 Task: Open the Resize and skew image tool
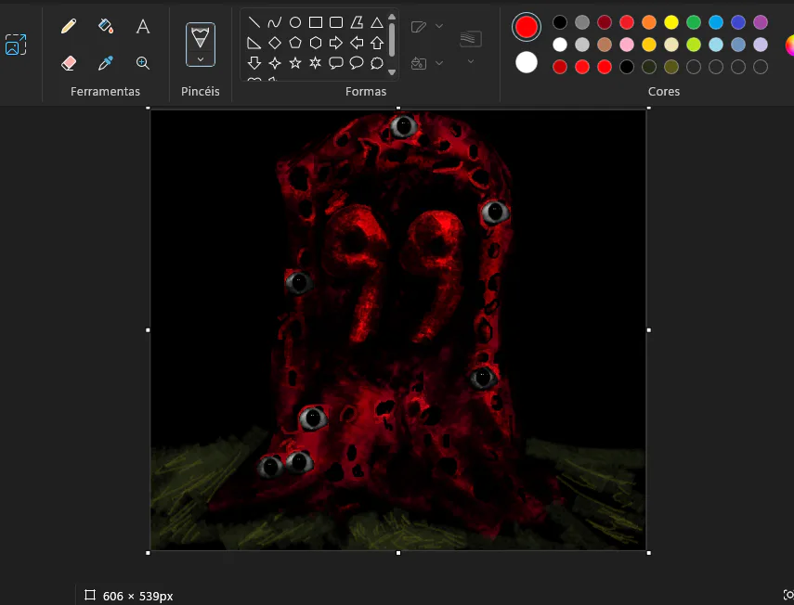(x=16, y=45)
